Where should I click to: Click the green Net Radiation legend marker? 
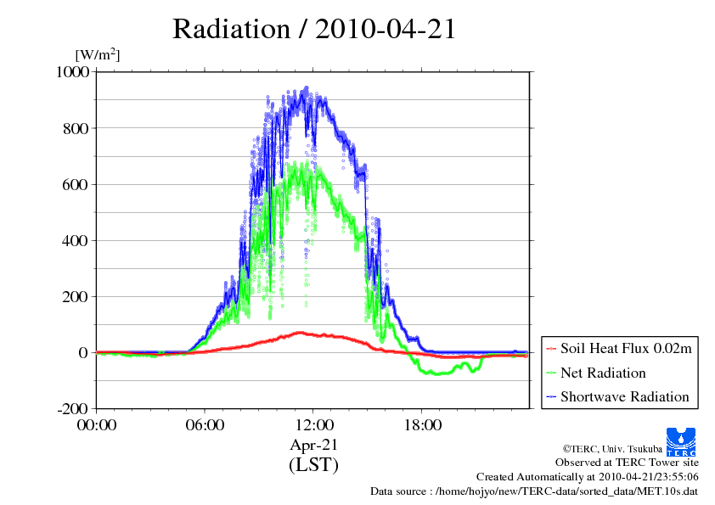[551, 373]
